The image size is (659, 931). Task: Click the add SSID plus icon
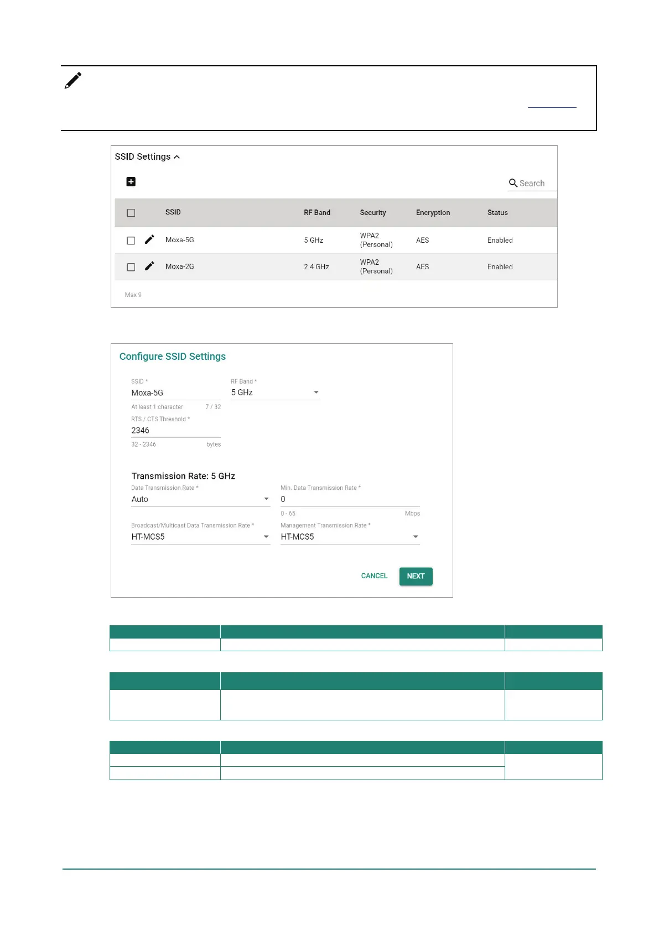[x=131, y=182]
